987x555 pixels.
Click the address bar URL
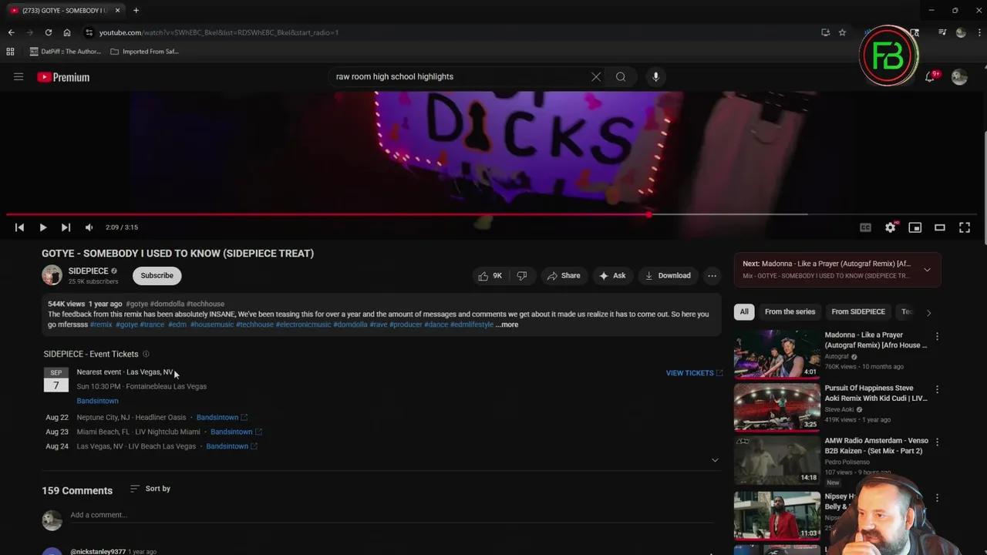point(219,32)
